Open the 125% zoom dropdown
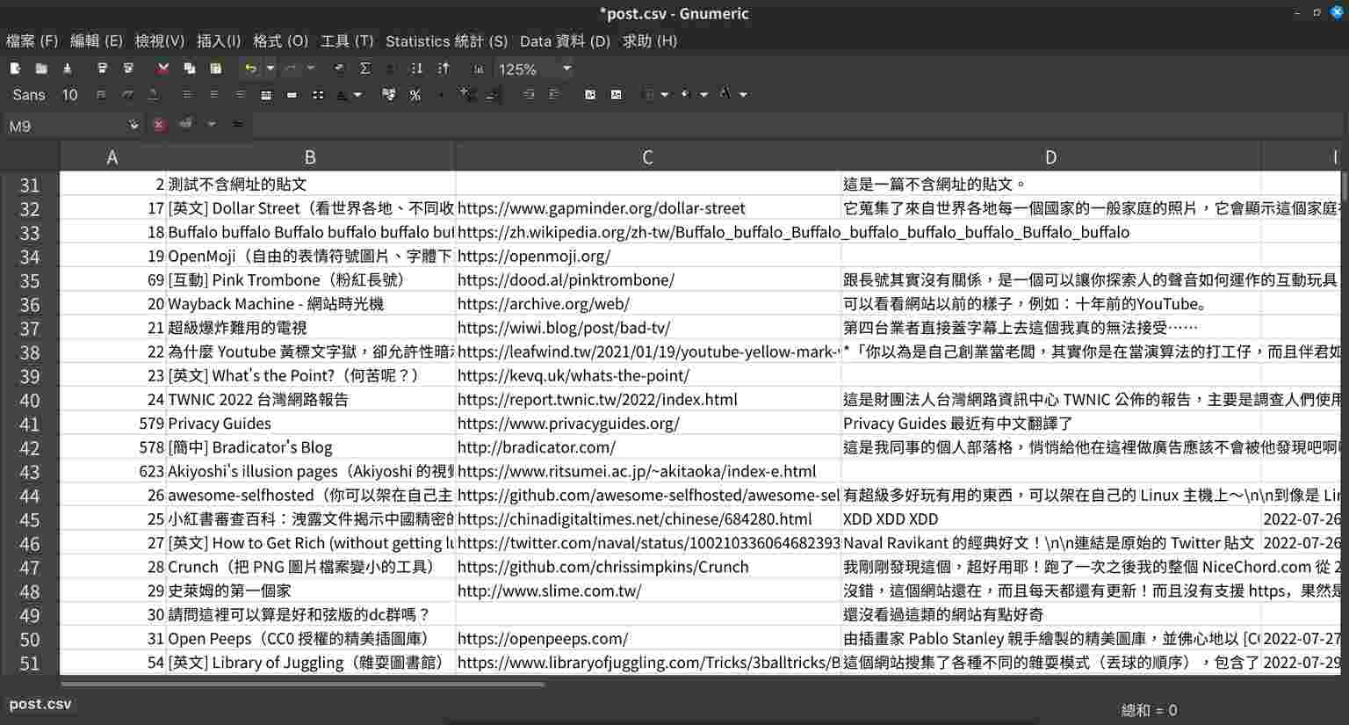The height and width of the screenshot is (725, 1349). point(567,69)
